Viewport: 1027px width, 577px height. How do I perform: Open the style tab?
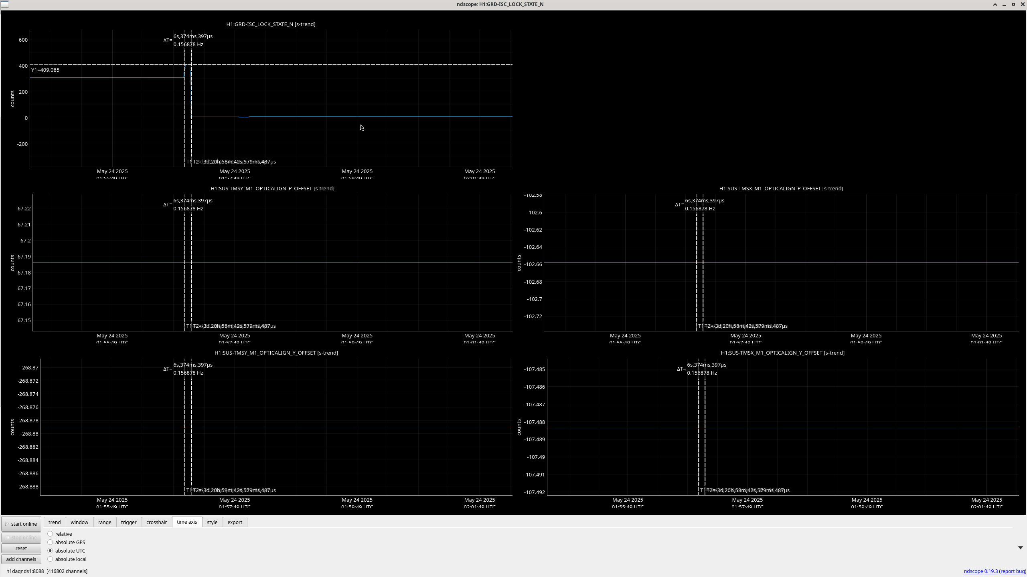click(x=212, y=522)
